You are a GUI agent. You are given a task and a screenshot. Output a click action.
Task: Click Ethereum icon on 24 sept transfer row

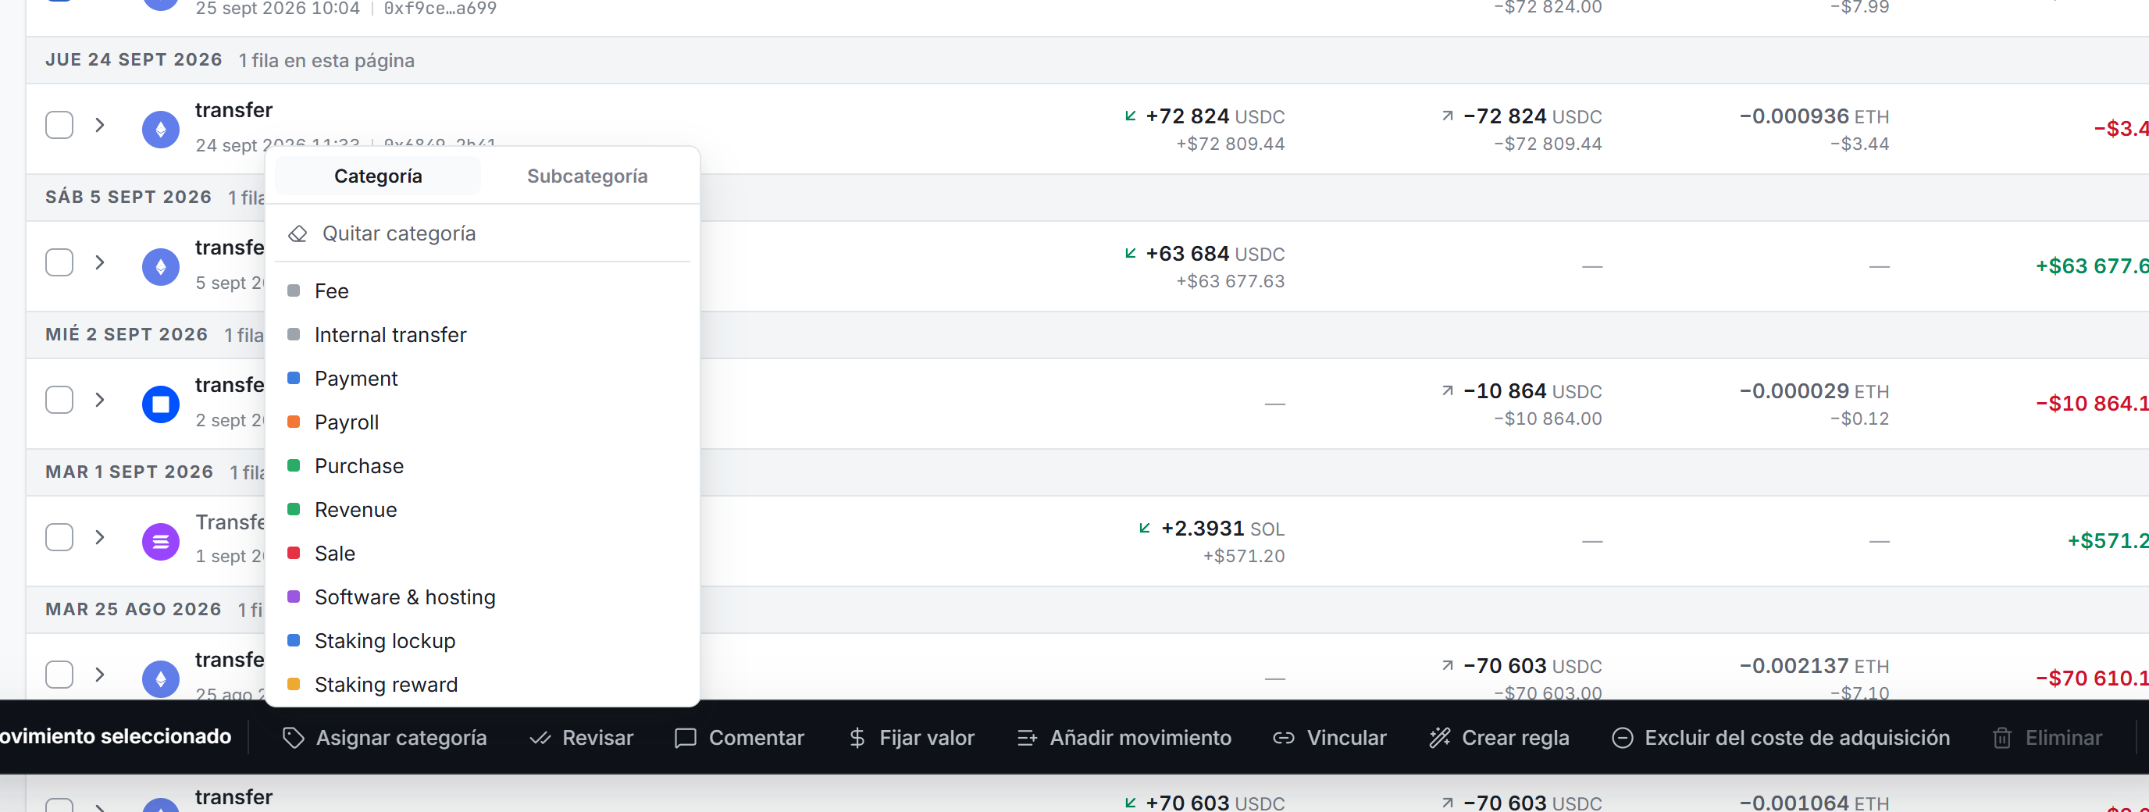(161, 130)
